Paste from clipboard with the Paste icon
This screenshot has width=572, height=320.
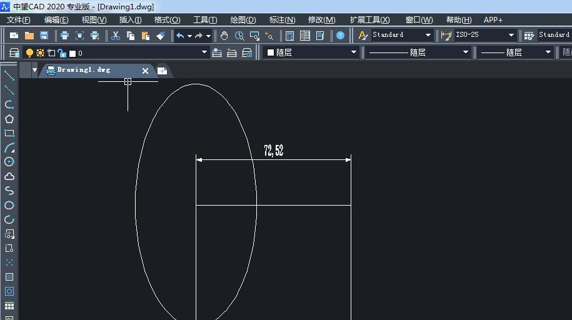click(x=146, y=36)
